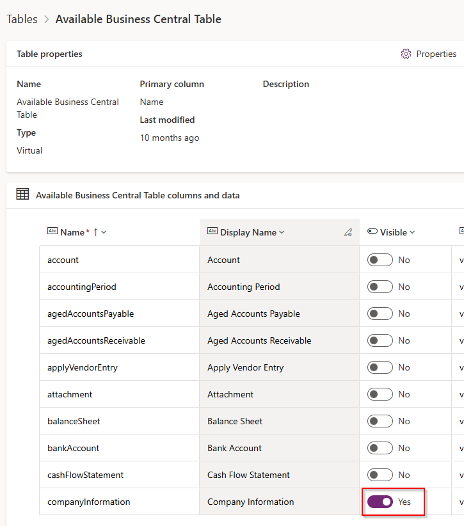Click the 'Available Business Central Table columns and data' heading
The width and height of the screenshot is (464, 526).
138,195
